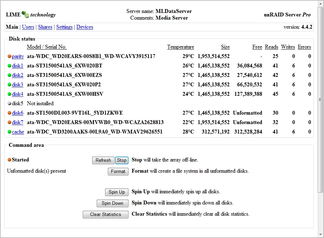Viewport: 324px width, 238px height.
Task: Click the Lime Technology lime logo
Action: click(x=25, y=14)
